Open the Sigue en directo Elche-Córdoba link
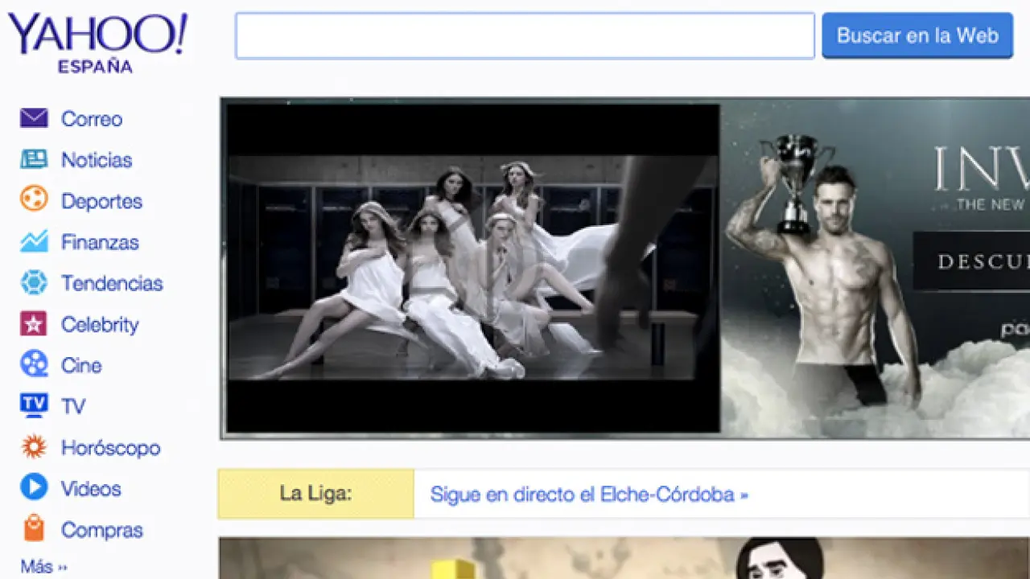 click(589, 494)
